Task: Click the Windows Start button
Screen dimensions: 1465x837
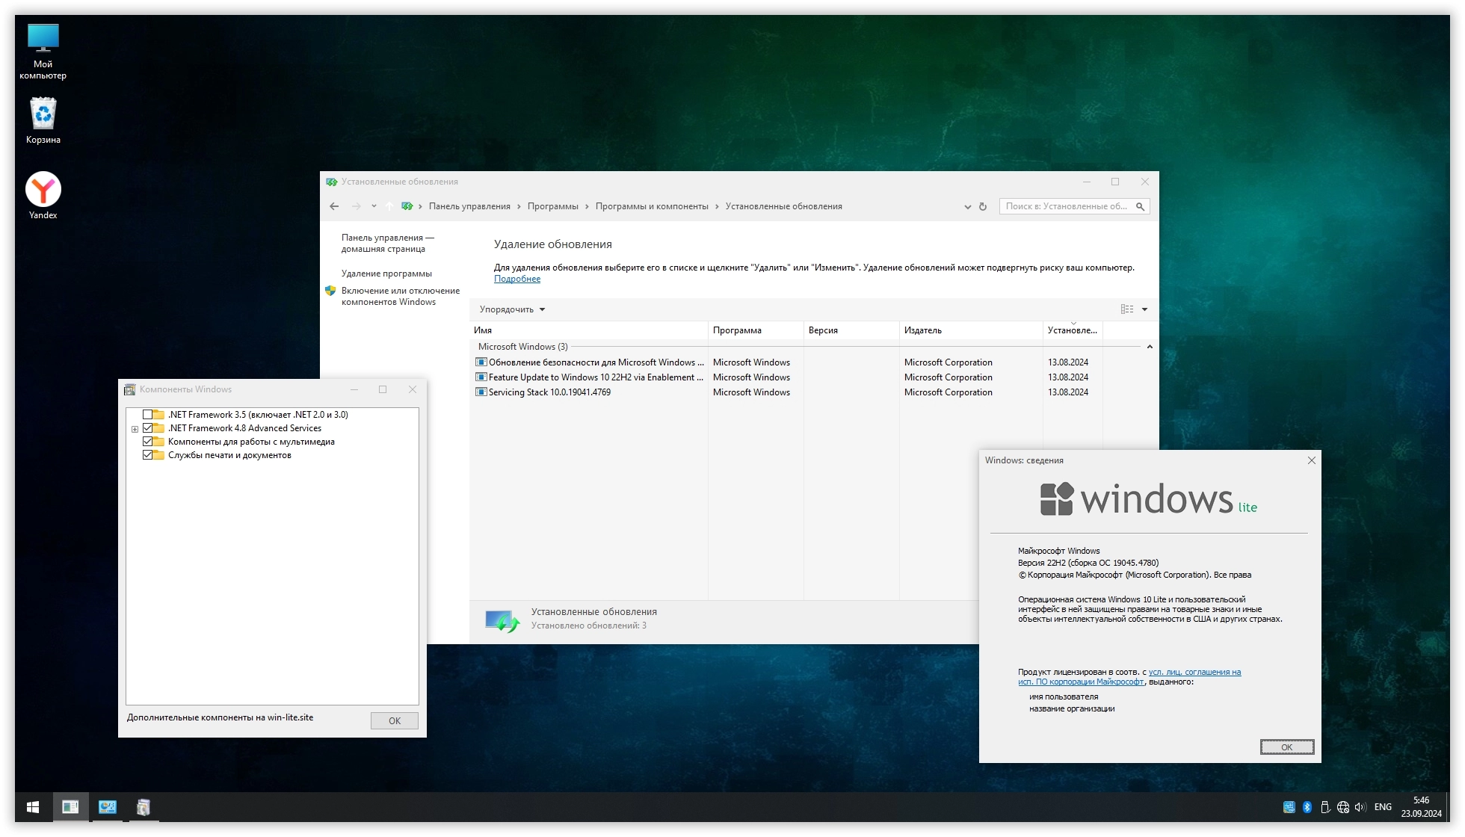Action: [33, 807]
